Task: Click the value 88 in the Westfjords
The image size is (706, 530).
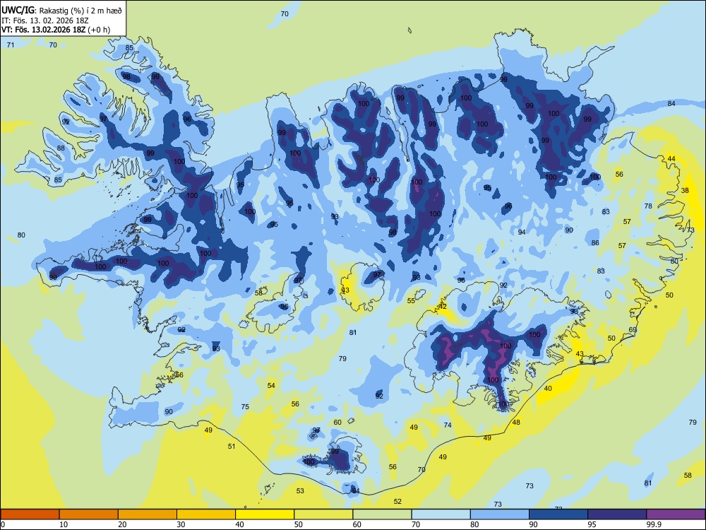Action: coord(61,148)
